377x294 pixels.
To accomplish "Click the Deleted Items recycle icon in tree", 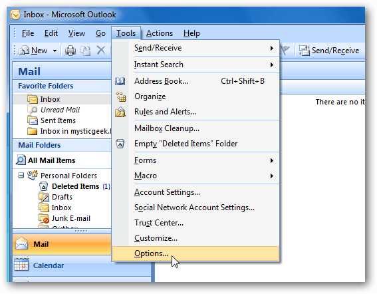I will click(43, 186).
